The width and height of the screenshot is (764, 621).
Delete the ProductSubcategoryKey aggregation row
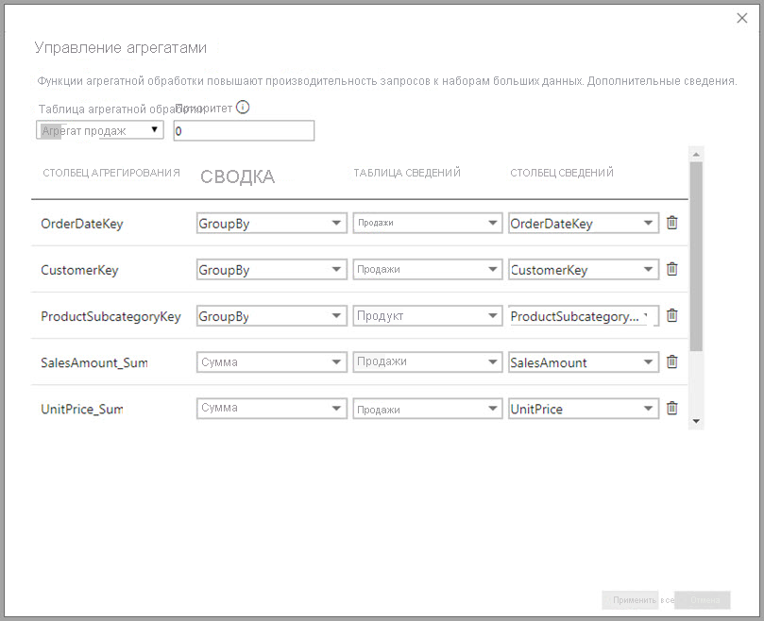pyautogui.click(x=671, y=315)
